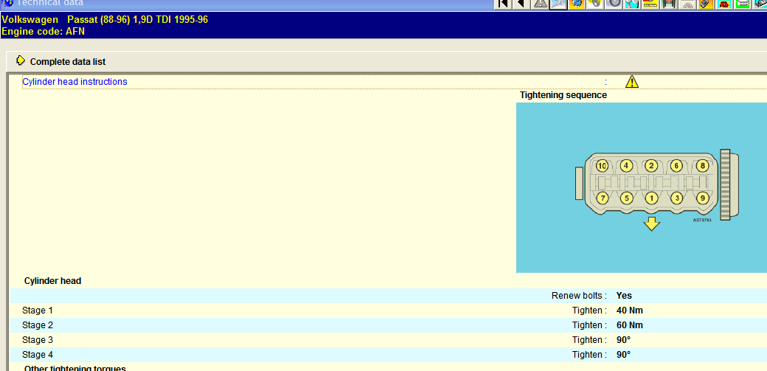Click the red telephone toolbar icon
Viewport: 767px width, 371px height.
coord(724,4)
